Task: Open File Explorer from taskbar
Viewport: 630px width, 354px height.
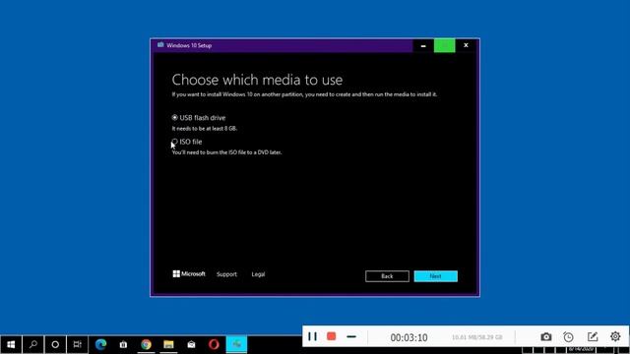Action: click(168, 344)
